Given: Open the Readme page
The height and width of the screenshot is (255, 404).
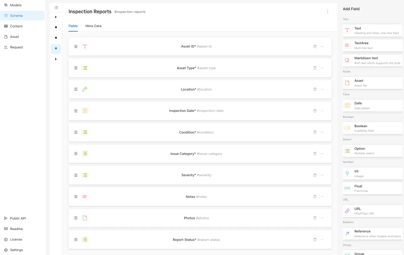Looking at the screenshot, I should coord(22,229).
